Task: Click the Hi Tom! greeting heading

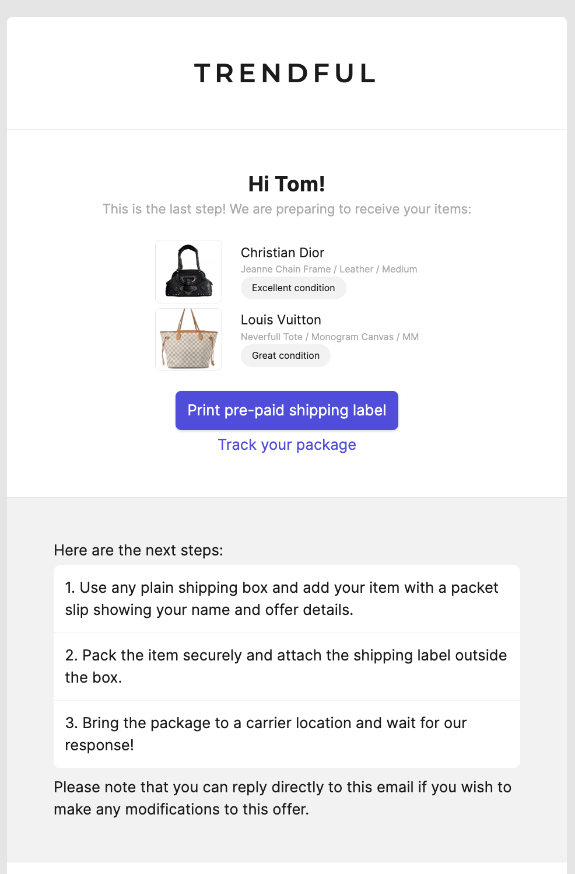Action: pos(287,184)
